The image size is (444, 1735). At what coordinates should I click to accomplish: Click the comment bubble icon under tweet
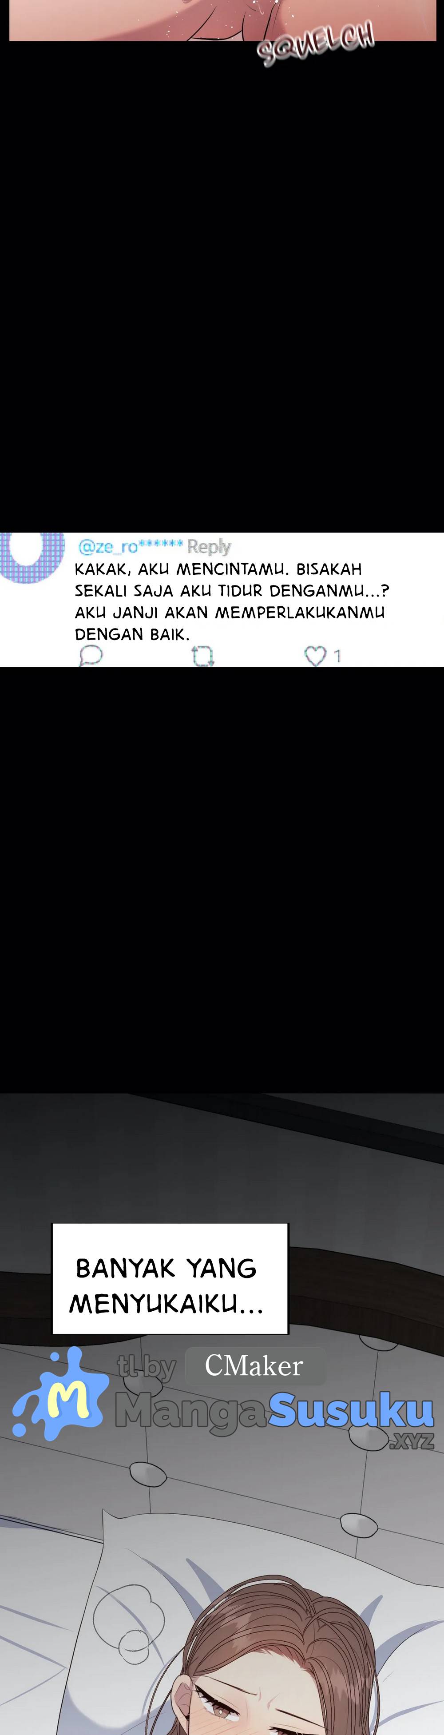point(91,655)
